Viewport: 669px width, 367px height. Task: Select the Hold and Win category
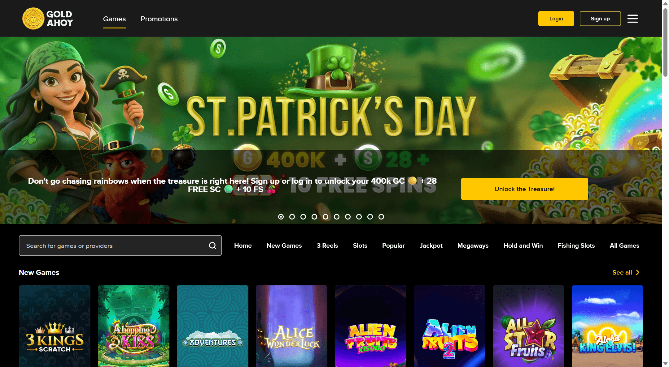click(x=523, y=245)
